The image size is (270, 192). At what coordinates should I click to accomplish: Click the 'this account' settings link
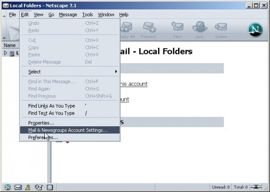[x=134, y=84]
